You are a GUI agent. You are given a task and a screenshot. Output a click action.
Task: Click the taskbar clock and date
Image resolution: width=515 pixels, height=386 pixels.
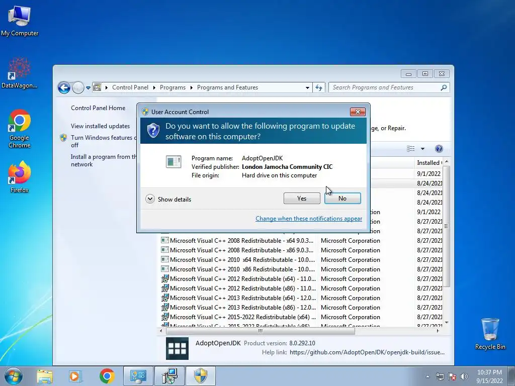pos(489,376)
